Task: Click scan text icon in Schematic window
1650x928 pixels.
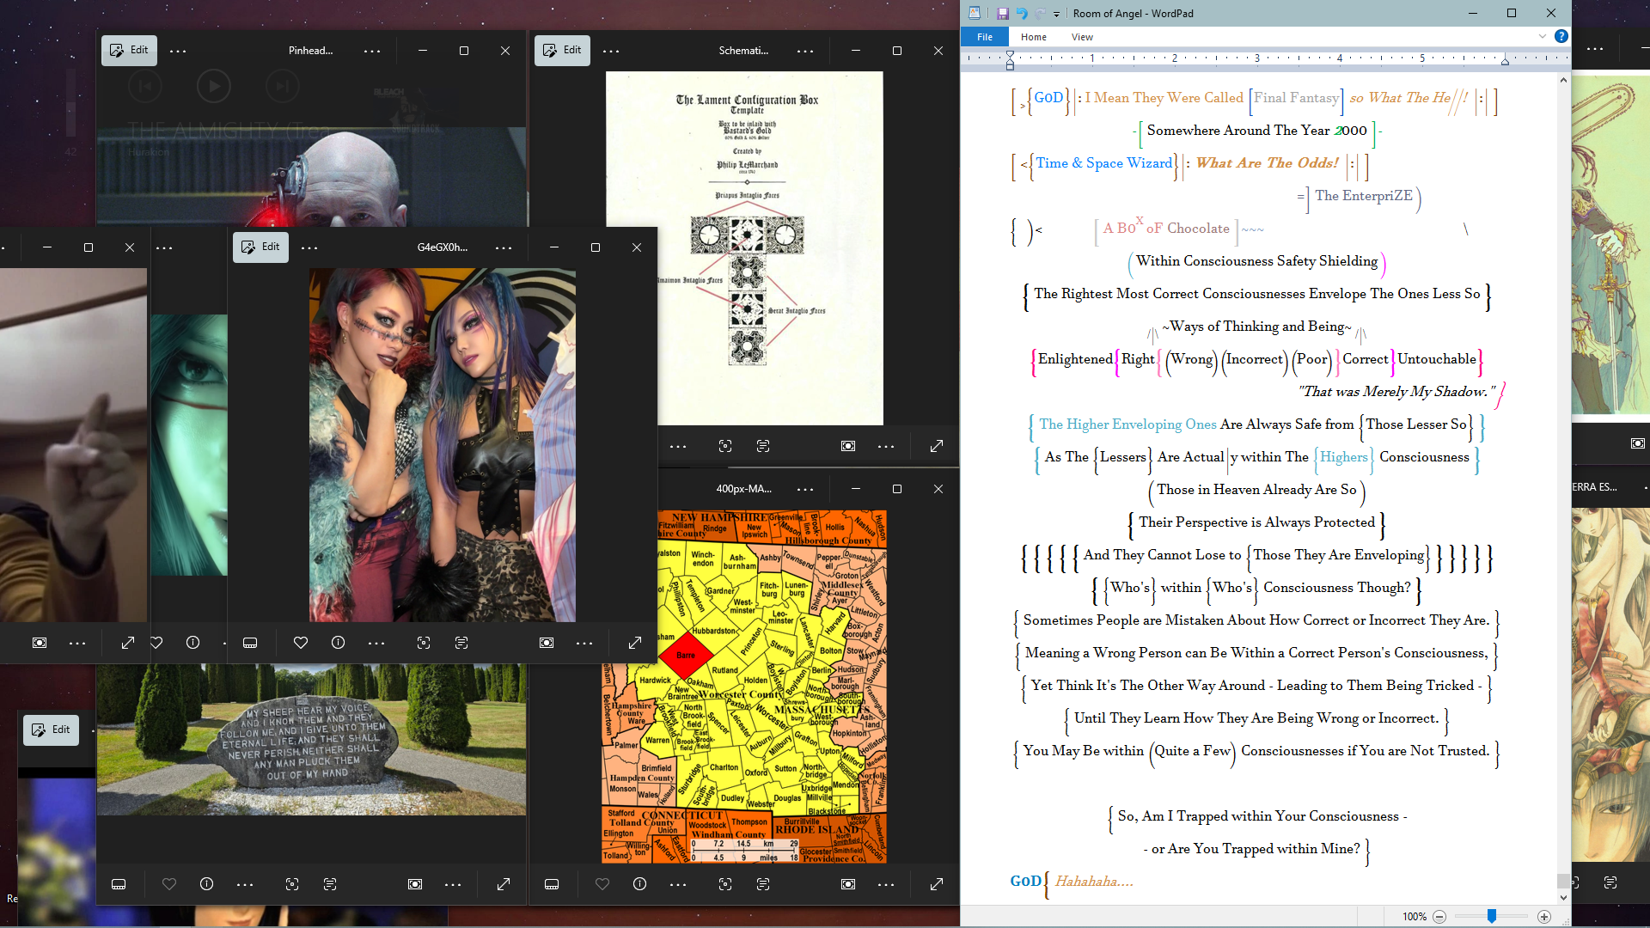Action: pyautogui.click(x=763, y=446)
